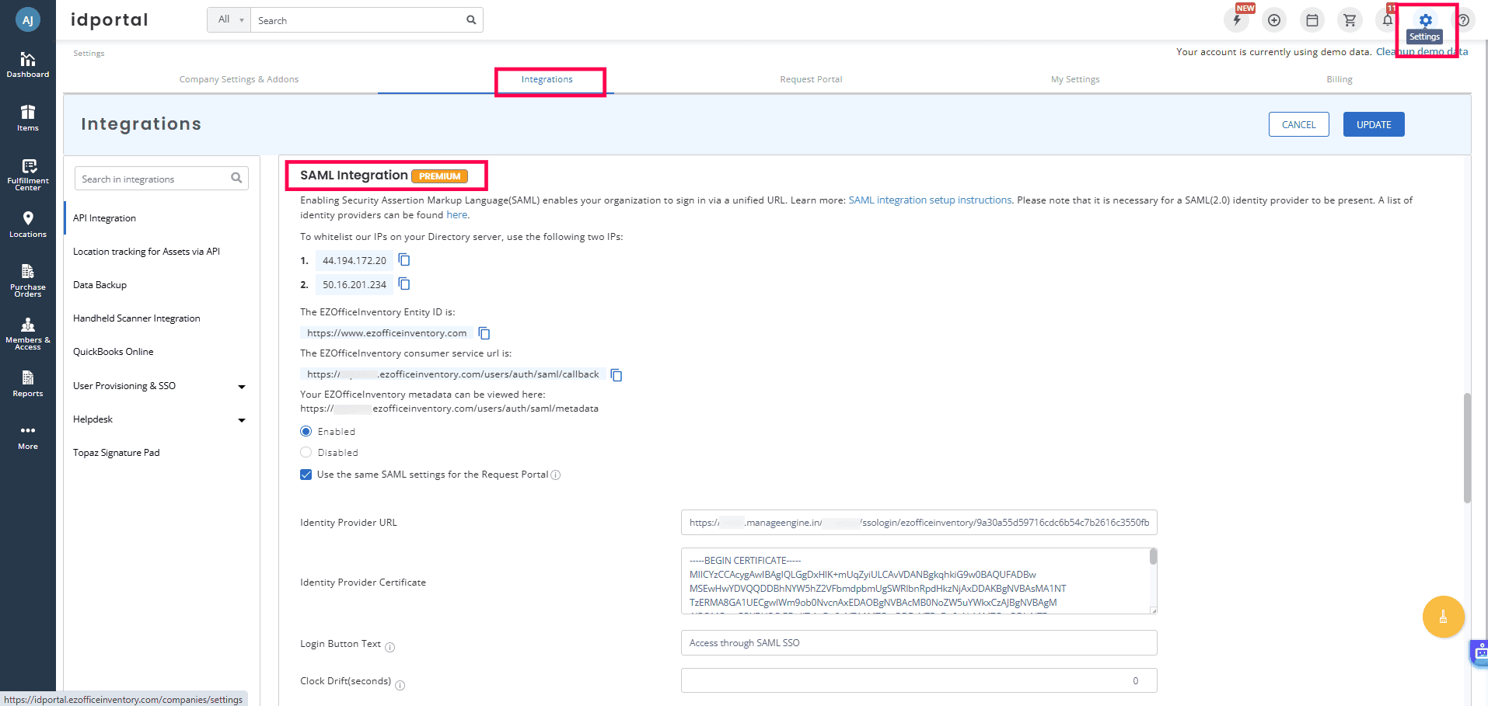The width and height of the screenshot is (1488, 706).
Task: Open the Request Portal tab
Action: pyautogui.click(x=810, y=78)
